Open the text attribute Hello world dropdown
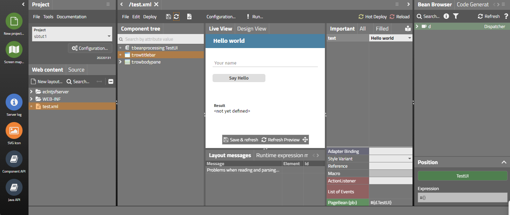The image size is (510, 215). (409, 38)
